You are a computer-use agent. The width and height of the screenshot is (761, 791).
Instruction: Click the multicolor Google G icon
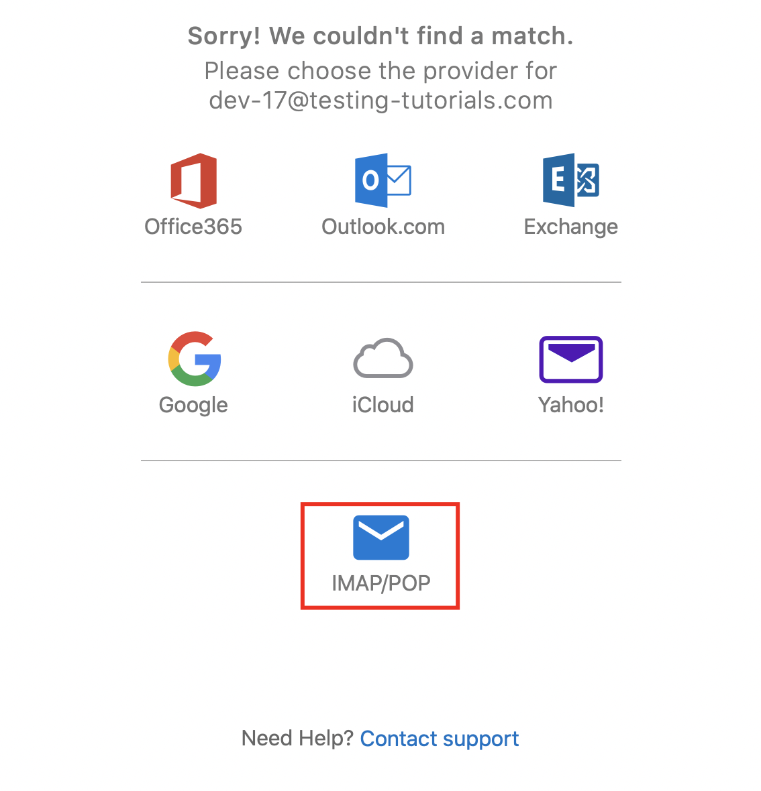[x=195, y=359]
